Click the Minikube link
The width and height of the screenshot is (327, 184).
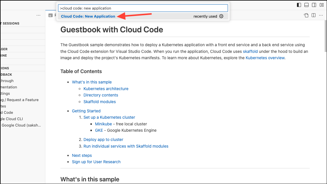pos(103,124)
